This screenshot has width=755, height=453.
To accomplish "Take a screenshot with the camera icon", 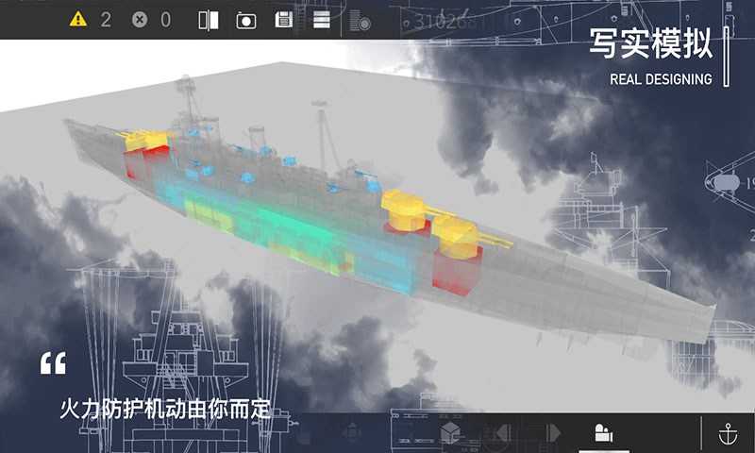I will (246, 20).
